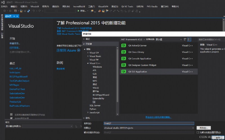The width and height of the screenshot is (225, 140).
Task: Select the Qt Designer Custom Widget template
Action: coord(159,65)
